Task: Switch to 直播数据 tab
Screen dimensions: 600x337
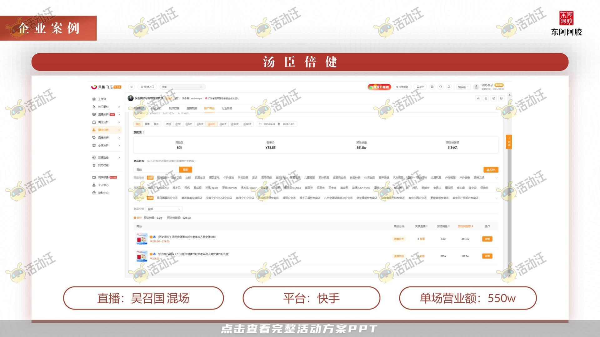Action: (192, 108)
